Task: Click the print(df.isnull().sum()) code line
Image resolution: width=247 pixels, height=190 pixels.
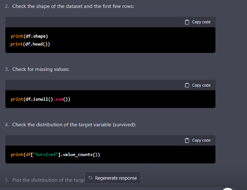Action: pyautogui.click(x=40, y=99)
